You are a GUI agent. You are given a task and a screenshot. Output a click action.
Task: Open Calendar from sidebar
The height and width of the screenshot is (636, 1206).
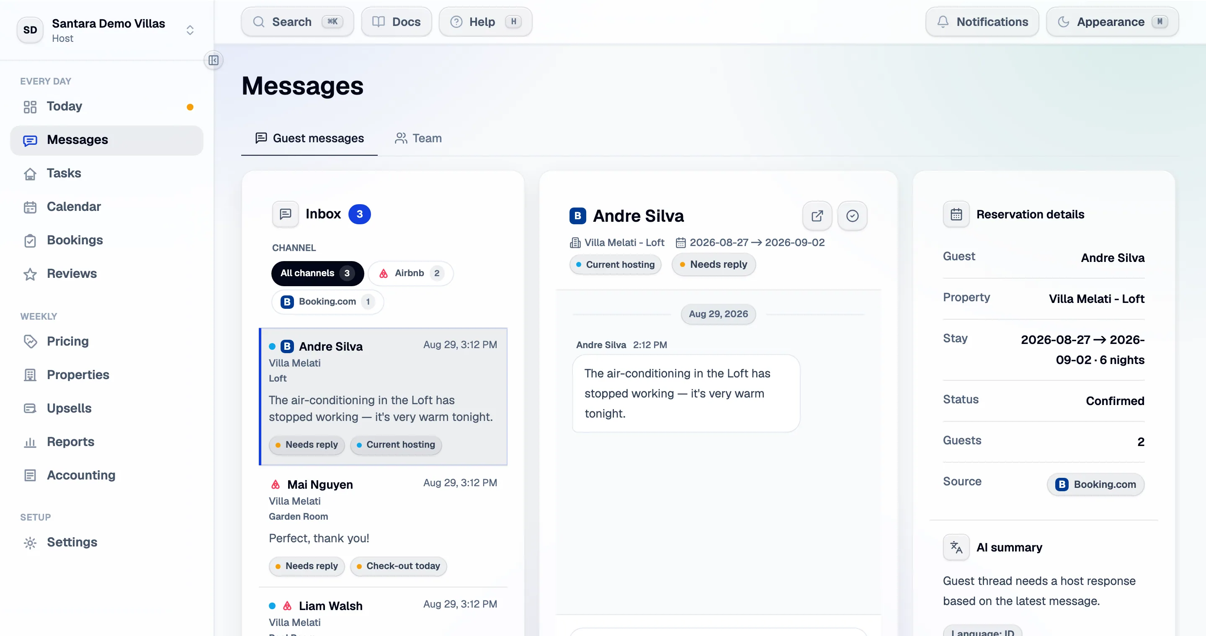[107, 207]
